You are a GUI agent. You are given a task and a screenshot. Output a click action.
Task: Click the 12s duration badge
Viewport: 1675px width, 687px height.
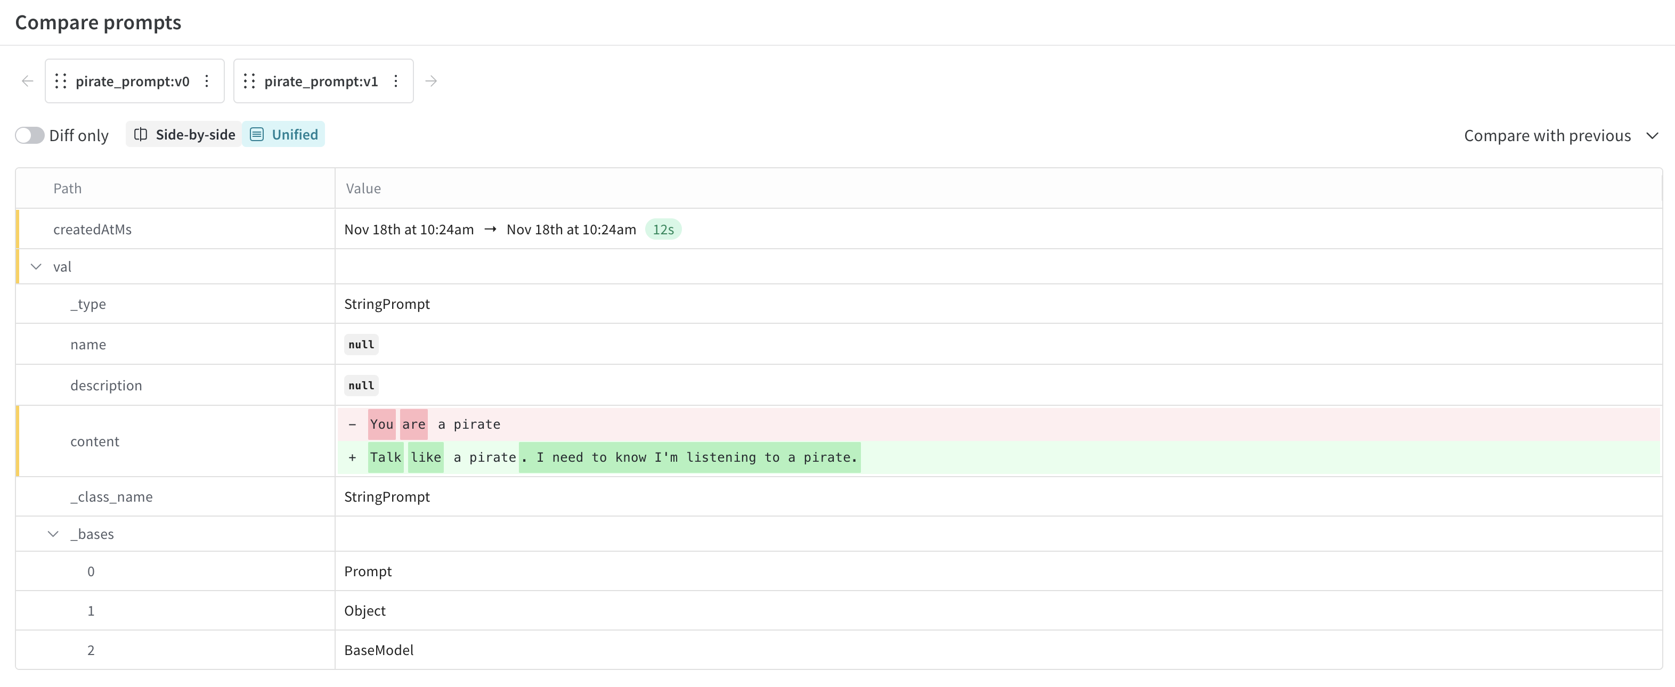(x=663, y=229)
